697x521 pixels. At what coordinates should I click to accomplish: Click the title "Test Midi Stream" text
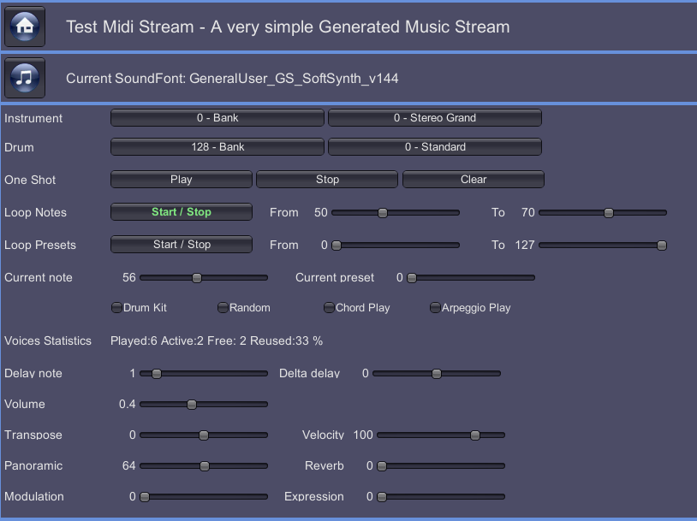[x=130, y=27]
